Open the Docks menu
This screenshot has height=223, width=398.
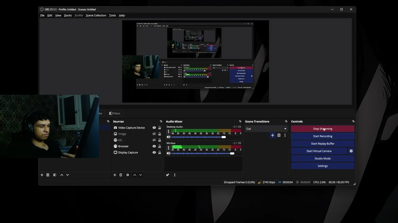pos(68,15)
